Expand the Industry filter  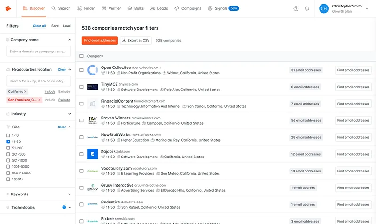(x=70, y=114)
